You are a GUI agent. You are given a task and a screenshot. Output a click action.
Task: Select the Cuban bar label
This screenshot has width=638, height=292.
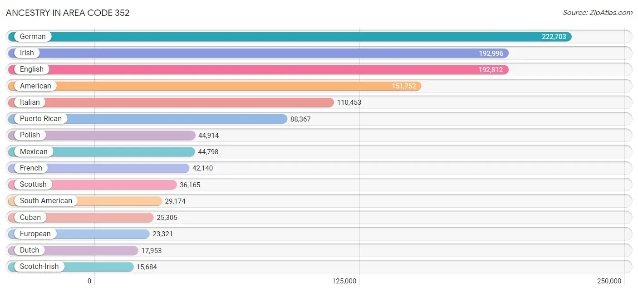[x=30, y=218]
